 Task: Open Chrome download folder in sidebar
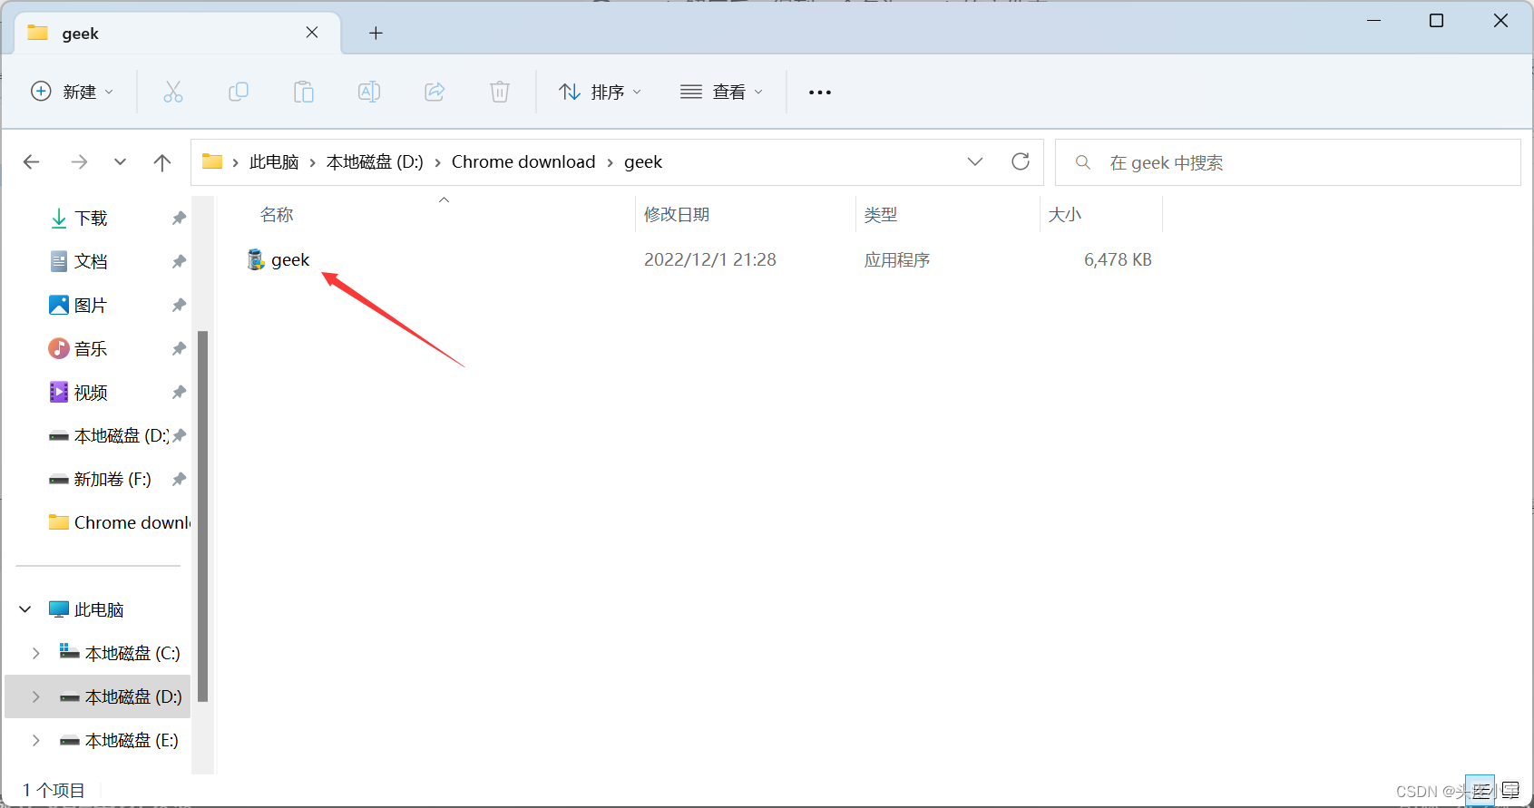[120, 523]
